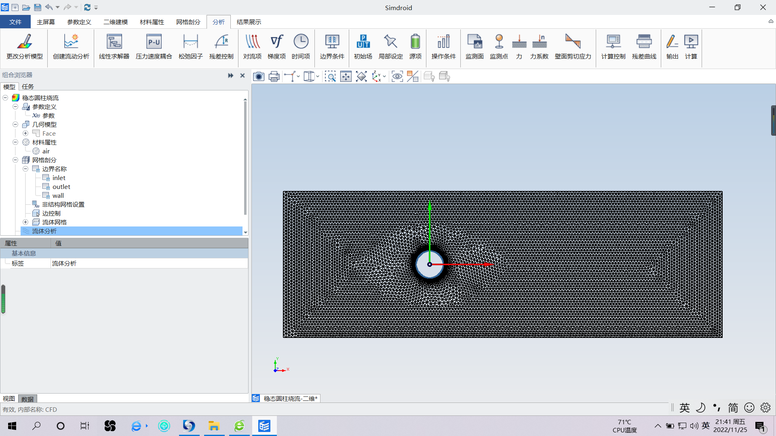
Task: Expand the 流体网格 node
Action: [x=25, y=222]
